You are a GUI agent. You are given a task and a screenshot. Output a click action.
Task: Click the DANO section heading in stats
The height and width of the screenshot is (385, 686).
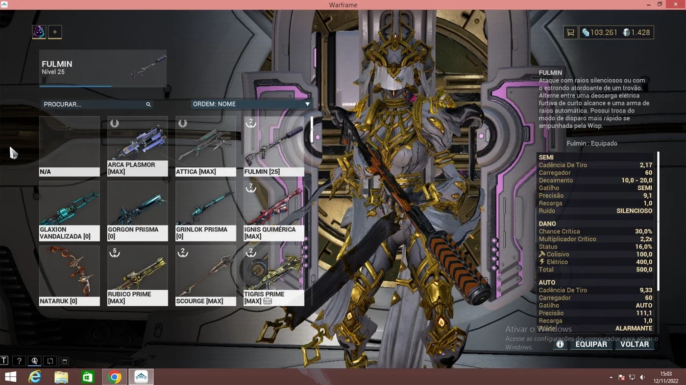[547, 224]
